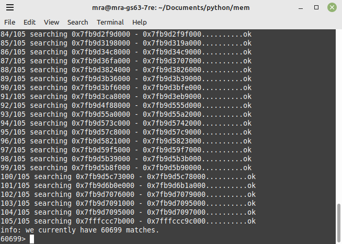This screenshot has width=342, height=244.
Task: Open the Search menu
Action: (77, 23)
